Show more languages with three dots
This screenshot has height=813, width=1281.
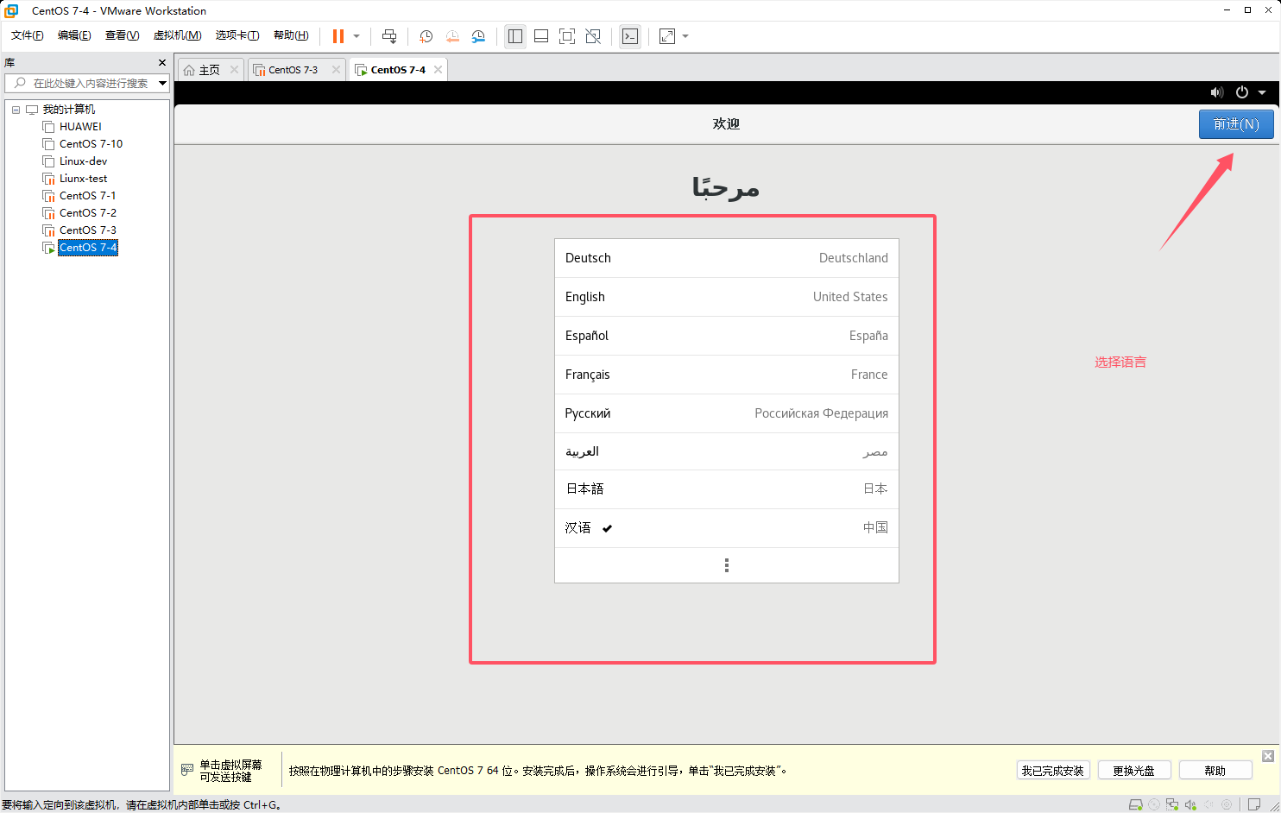[x=727, y=565]
